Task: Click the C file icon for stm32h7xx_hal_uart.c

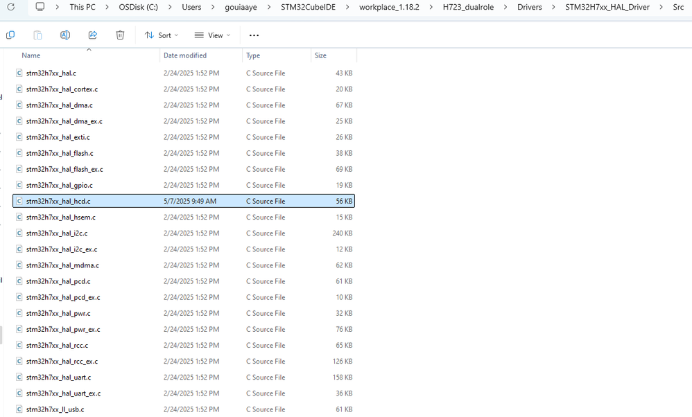Action: tap(19, 378)
